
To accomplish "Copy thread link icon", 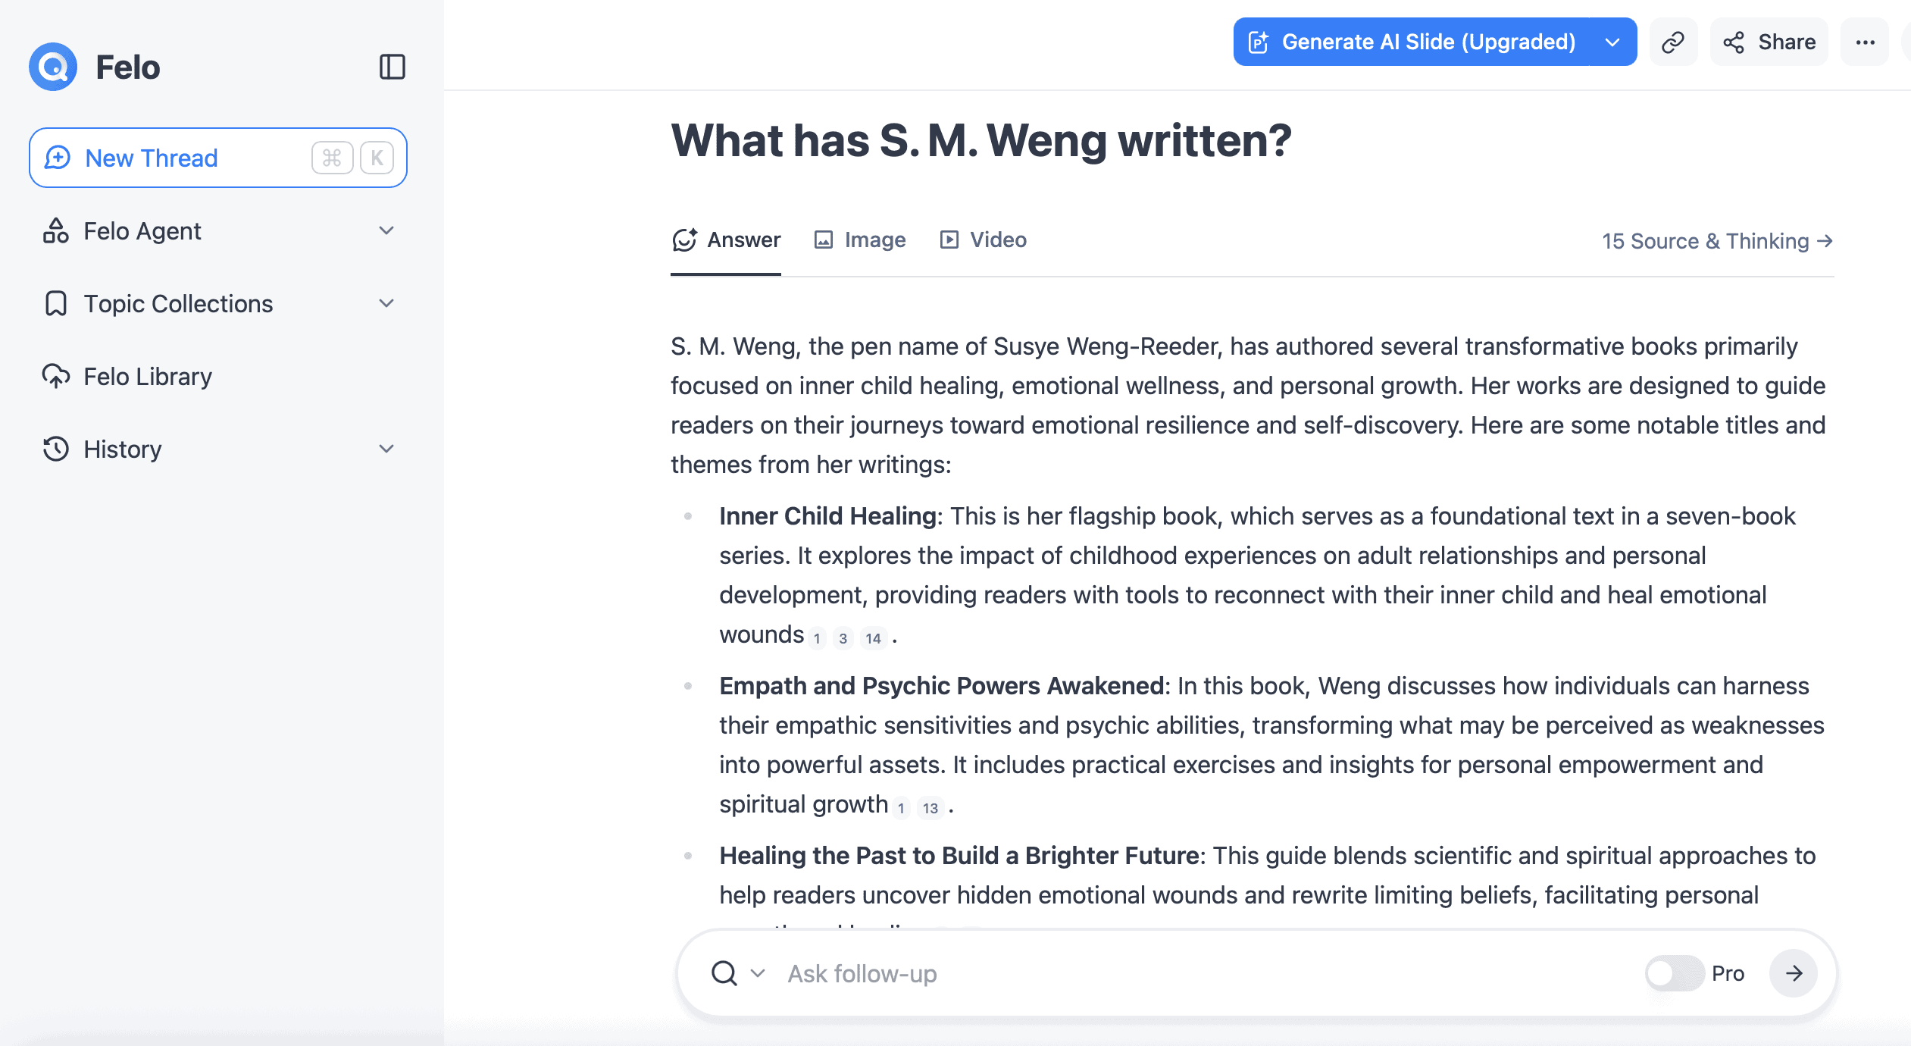I will 1673,42.
